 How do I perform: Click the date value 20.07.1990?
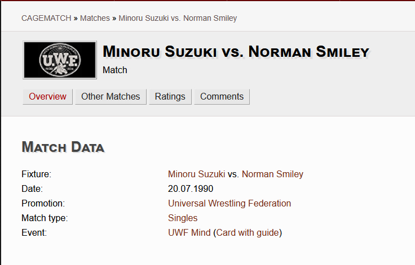191,189
